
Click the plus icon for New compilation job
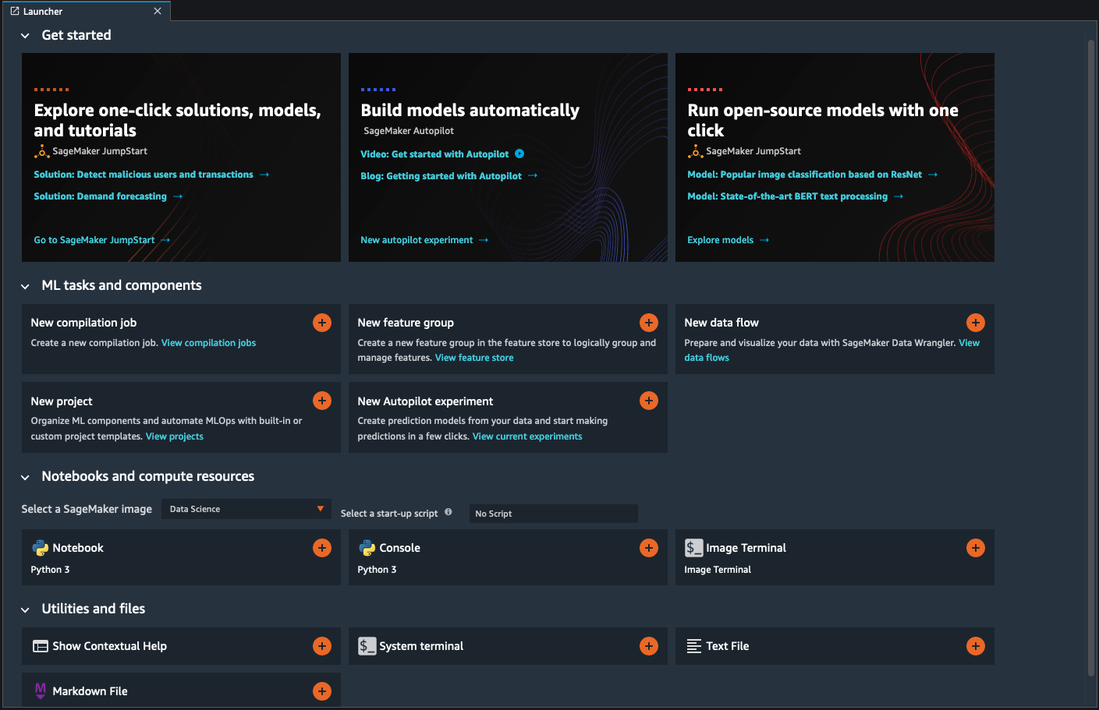pos(322,323)
